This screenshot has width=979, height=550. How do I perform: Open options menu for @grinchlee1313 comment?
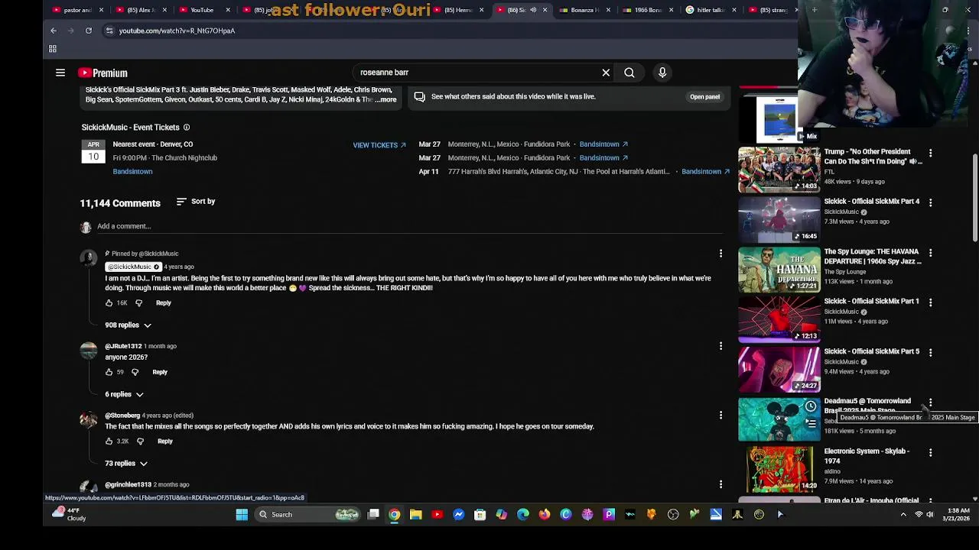tap(720, 484)
